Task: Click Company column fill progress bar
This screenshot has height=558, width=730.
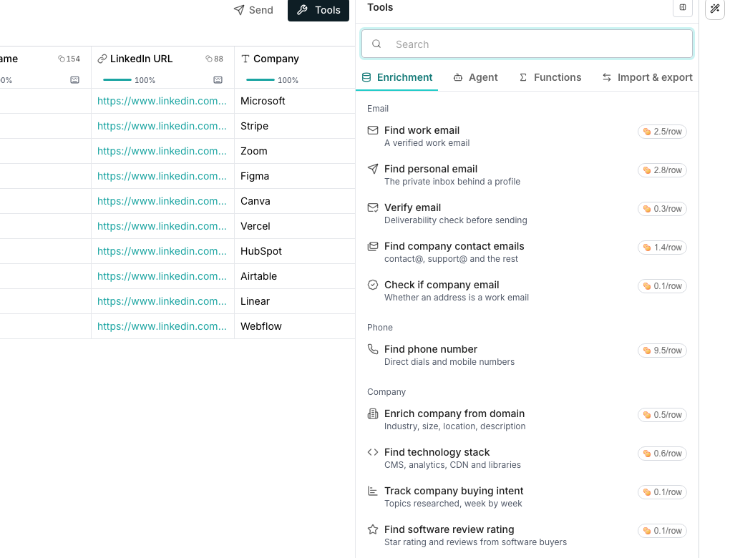Action: point(261,80)
